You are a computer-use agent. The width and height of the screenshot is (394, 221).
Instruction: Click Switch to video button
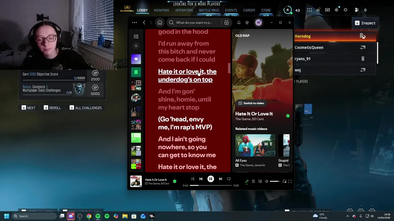pyautogui.click(x=251, y=103)
